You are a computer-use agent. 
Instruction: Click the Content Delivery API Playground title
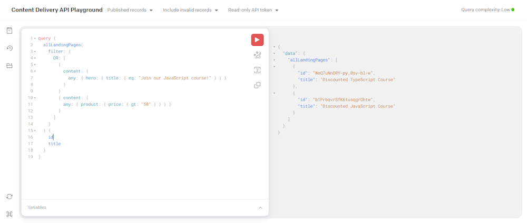tap(57, 9)
